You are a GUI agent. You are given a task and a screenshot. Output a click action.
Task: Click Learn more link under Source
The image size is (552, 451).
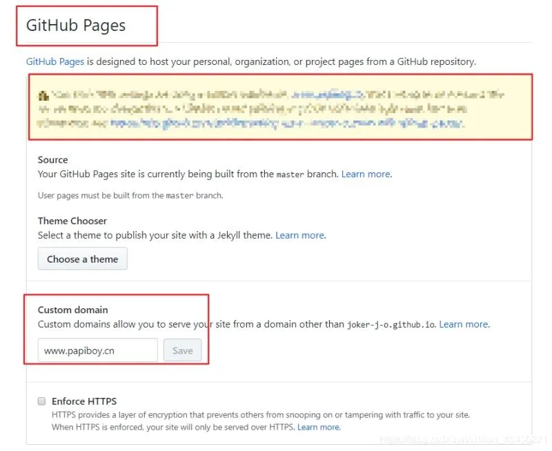coord(366,174)
